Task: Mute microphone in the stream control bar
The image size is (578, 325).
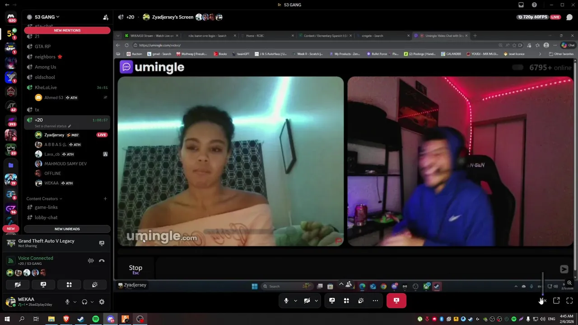Action: click(x=286, y=301)
